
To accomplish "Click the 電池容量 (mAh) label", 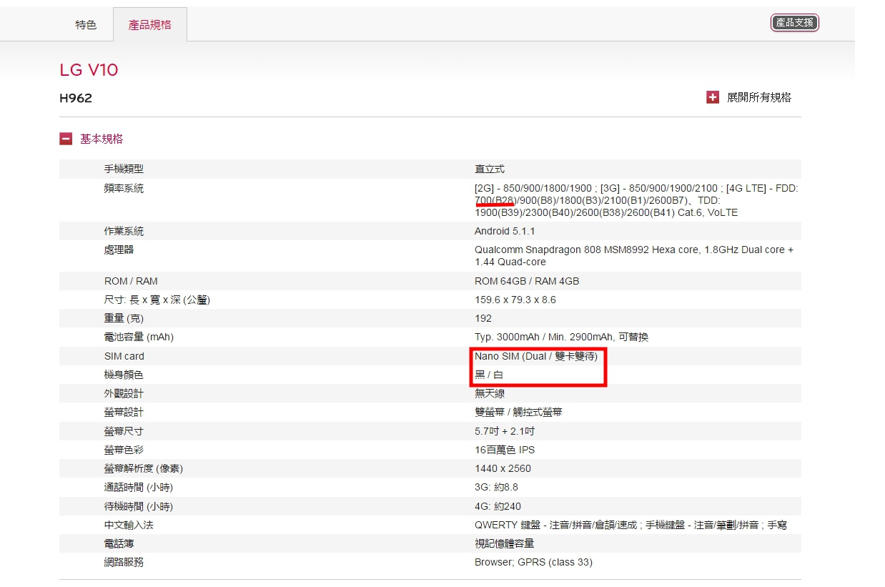I will [x=139, y=337].
